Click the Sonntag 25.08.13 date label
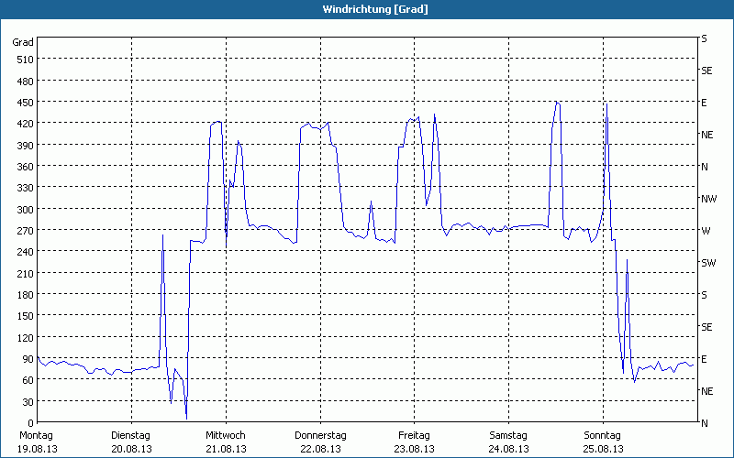734x458 pixels. (603, 442)
